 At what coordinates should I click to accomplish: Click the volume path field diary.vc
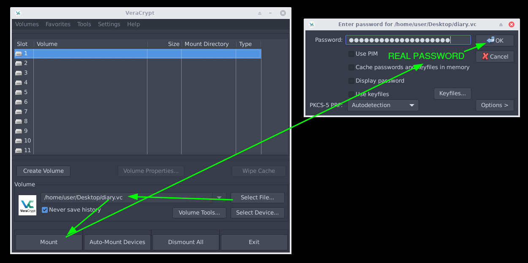(x=127, y=198)
